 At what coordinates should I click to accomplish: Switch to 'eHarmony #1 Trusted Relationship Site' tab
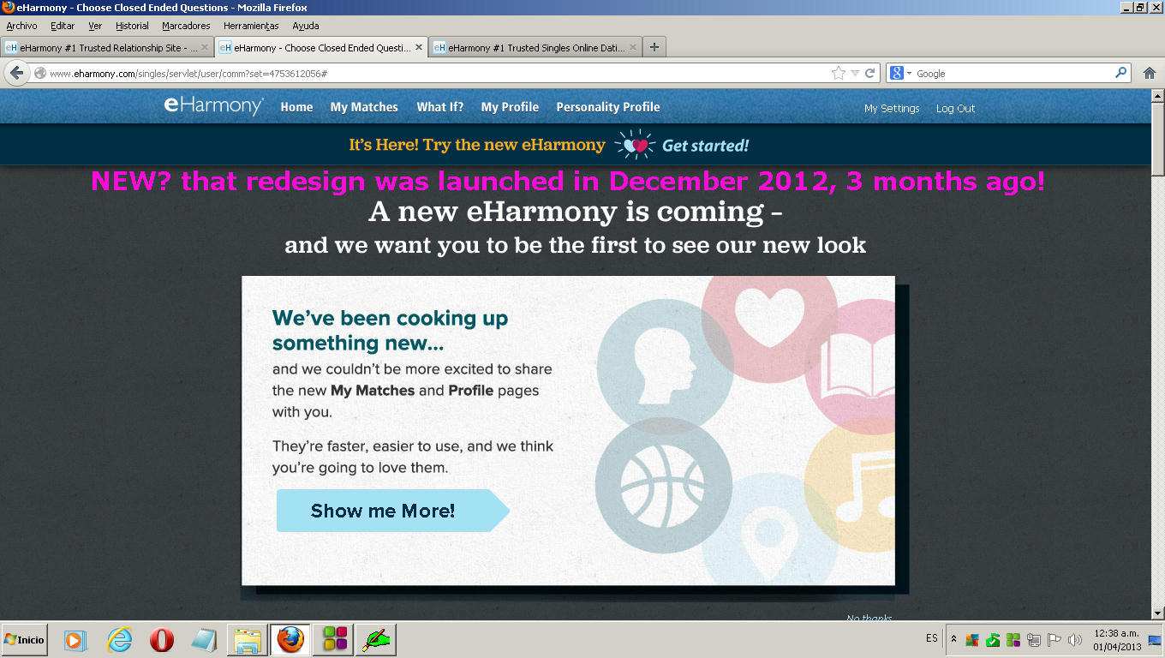point(108,48)
